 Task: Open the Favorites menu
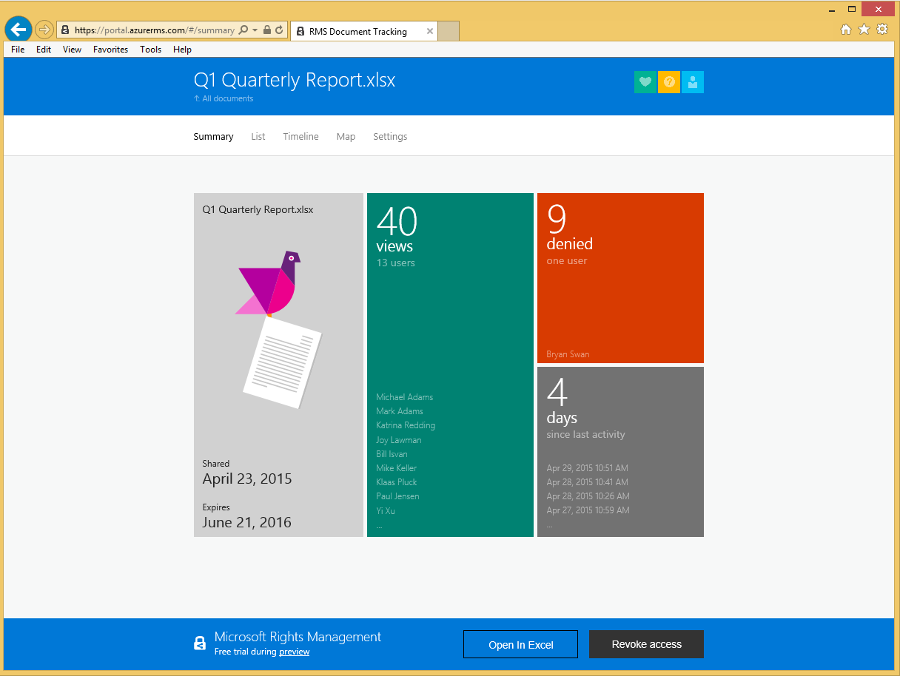(110, 50)
